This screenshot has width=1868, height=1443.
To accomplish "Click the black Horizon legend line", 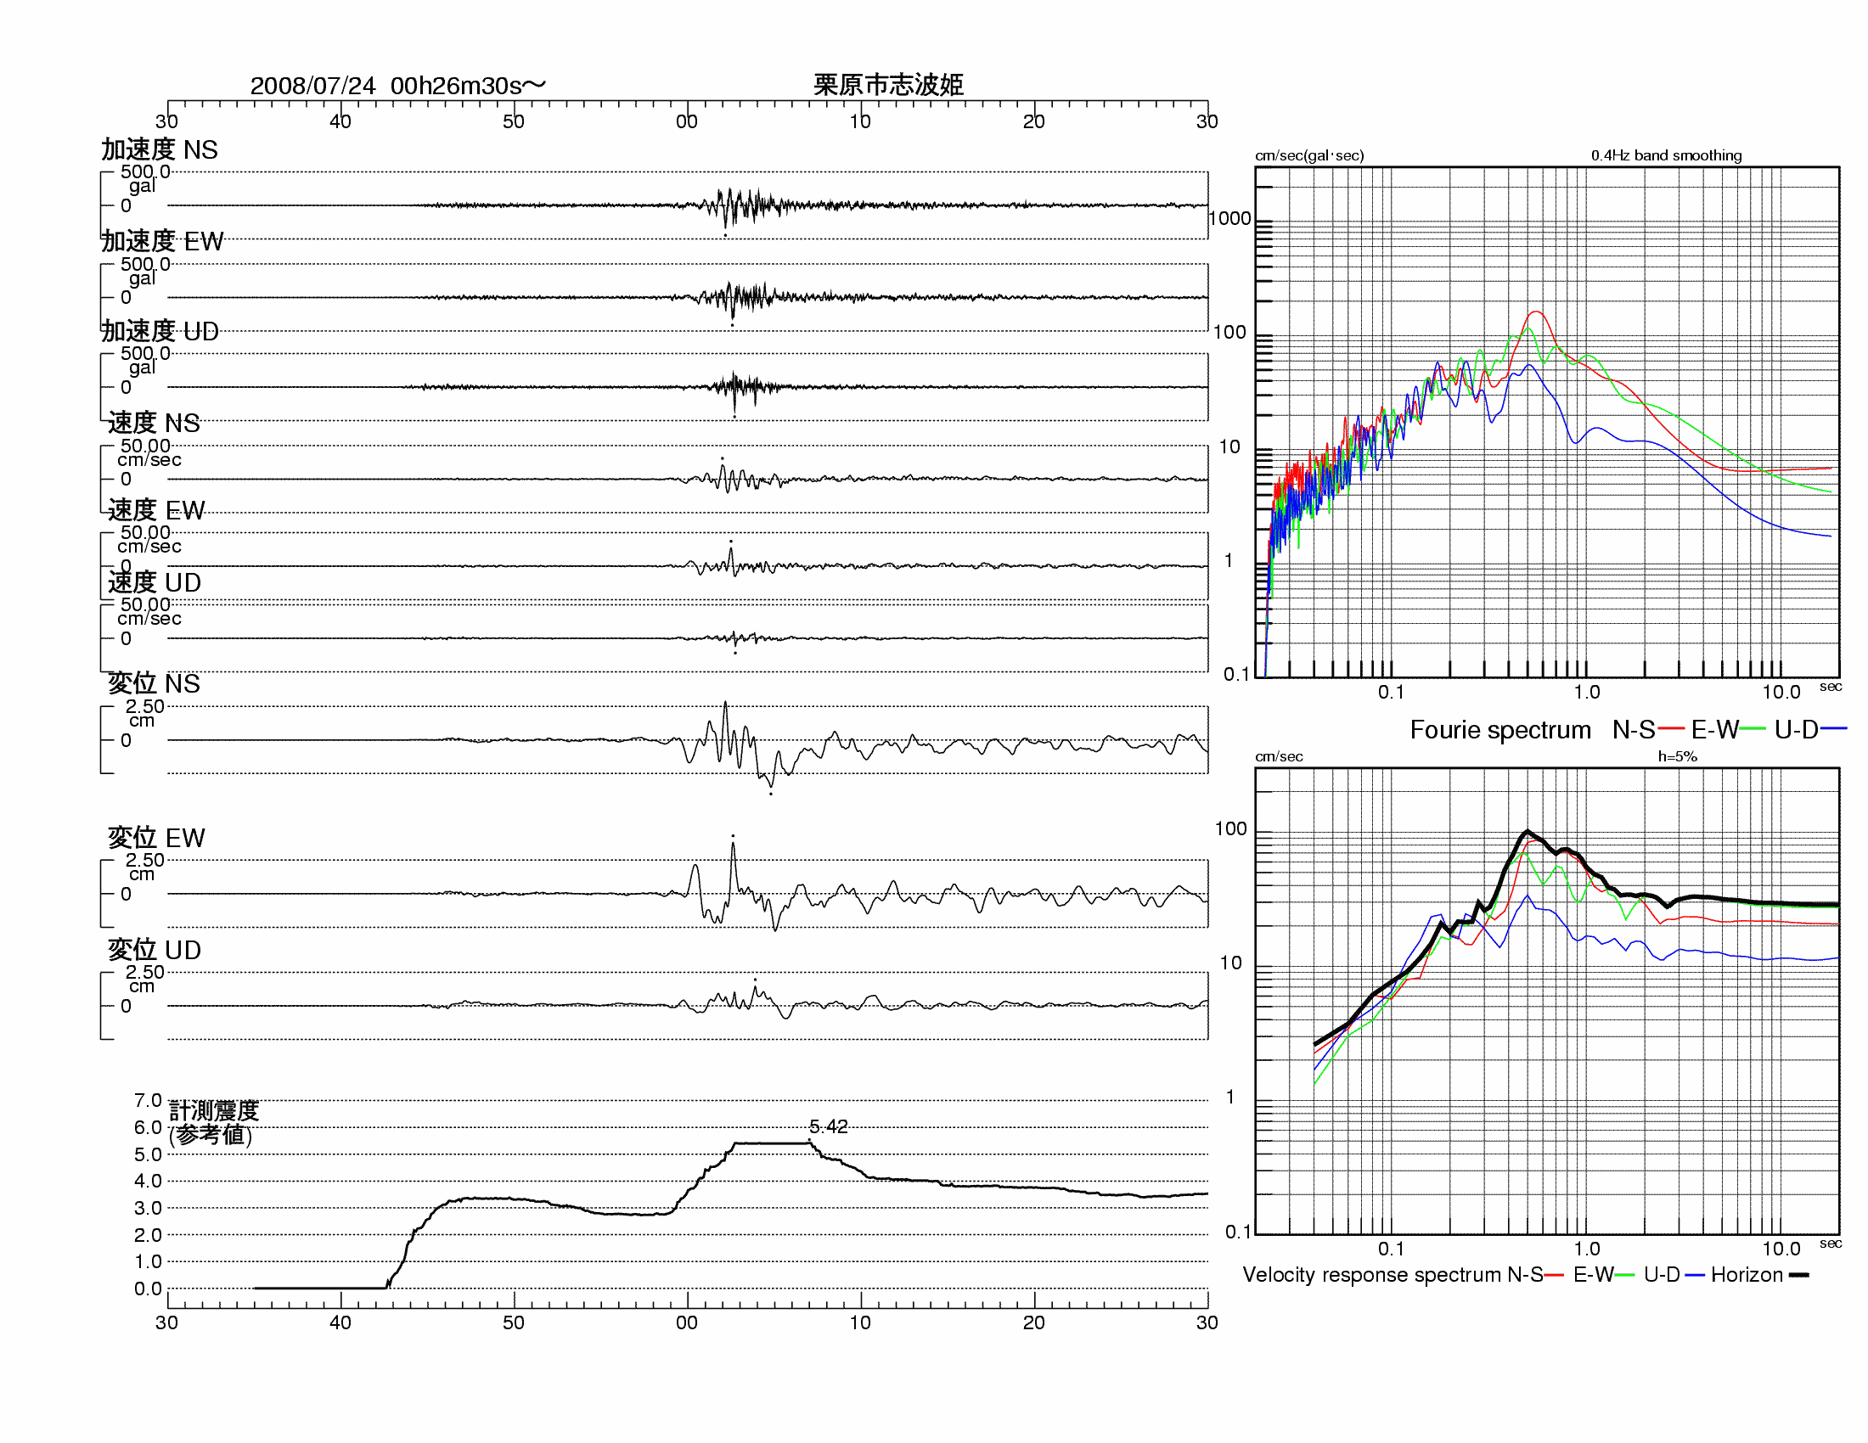I will click(1798, 1275).
